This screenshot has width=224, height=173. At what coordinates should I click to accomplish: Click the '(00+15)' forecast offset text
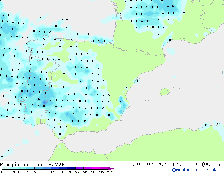(212, 165)
